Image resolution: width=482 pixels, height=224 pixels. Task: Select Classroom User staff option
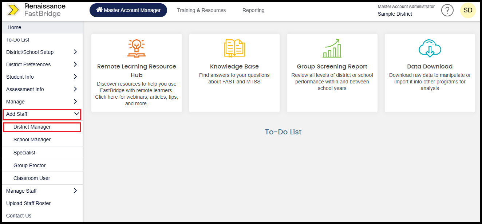coord(32,178)
